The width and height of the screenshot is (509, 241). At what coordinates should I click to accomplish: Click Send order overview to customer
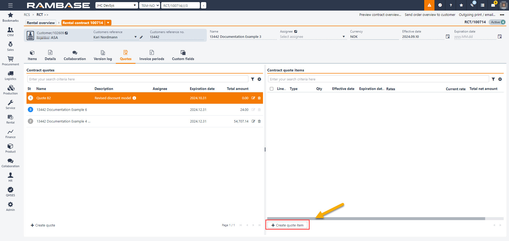430,15
